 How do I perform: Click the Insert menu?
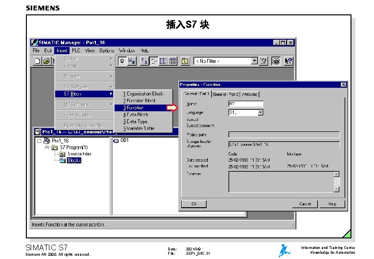(62, 50)
